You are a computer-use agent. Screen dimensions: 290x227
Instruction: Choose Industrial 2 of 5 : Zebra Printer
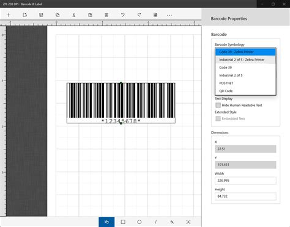click(245, 60)
